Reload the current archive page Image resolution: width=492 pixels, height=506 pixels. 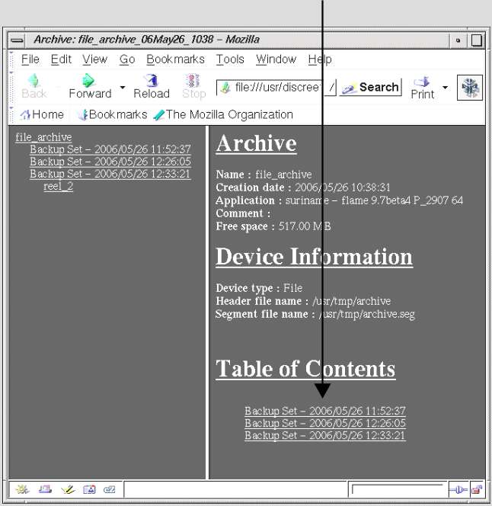(x=151, y=85)
